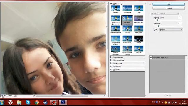188x106 pixels.
Task: Click the zoom in plus button
Action: tap(5, 95)
